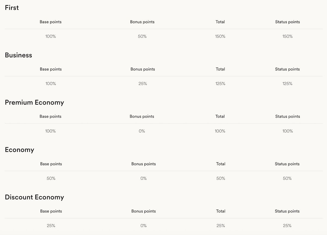Click 25% base points in Discount Economy
Screen dimensions: 327x235
(x=51, y=225)
